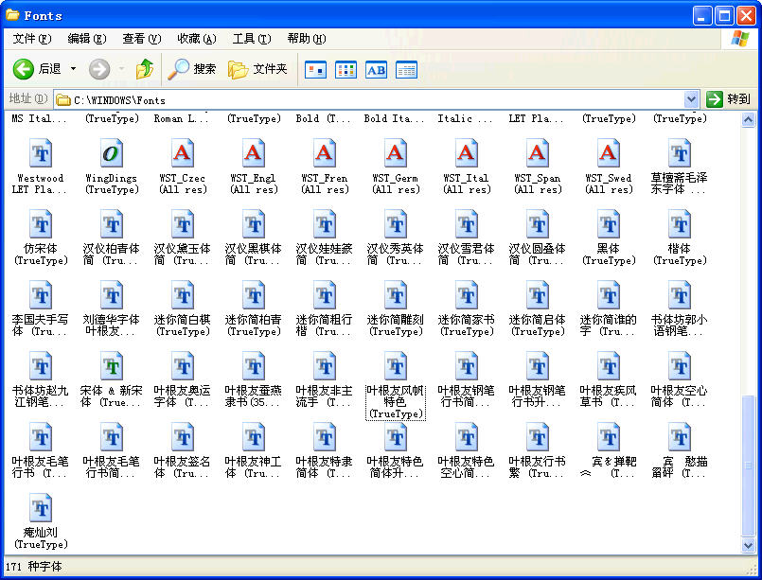The image size is (762, 580).
Task: Select the 书体坊郭小语钢笔 font icon
Action: point(680,295)
